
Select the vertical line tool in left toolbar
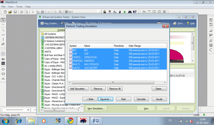[x=3, y=39]
